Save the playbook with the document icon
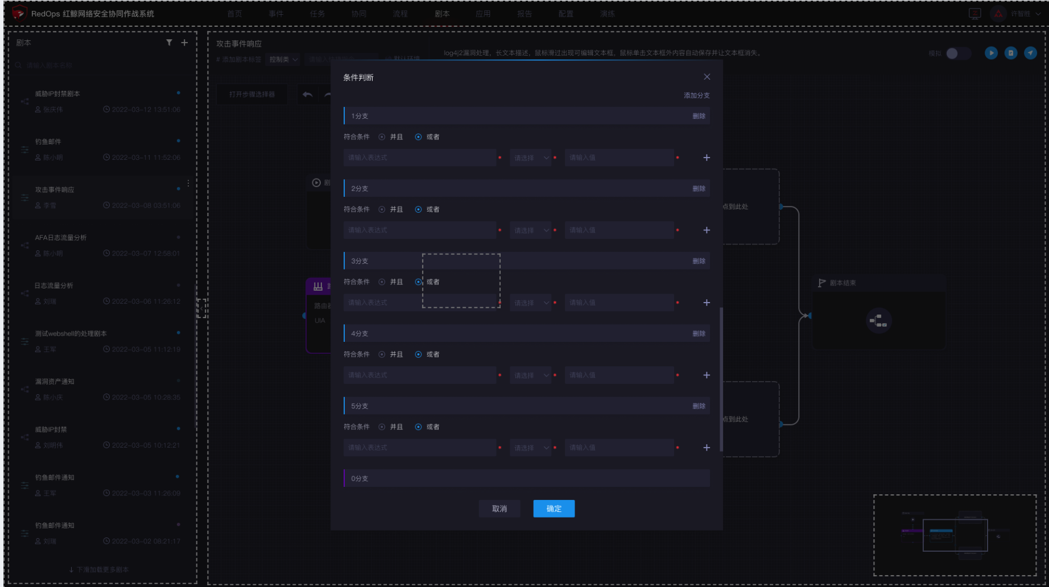Viewport: 1049px width, 587px height. tap(1011, 53)
